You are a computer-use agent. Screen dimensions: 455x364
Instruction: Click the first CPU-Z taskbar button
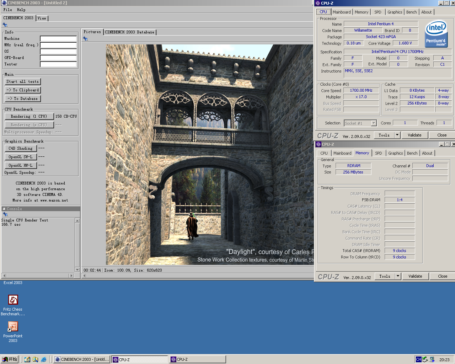tap(140, 359)
